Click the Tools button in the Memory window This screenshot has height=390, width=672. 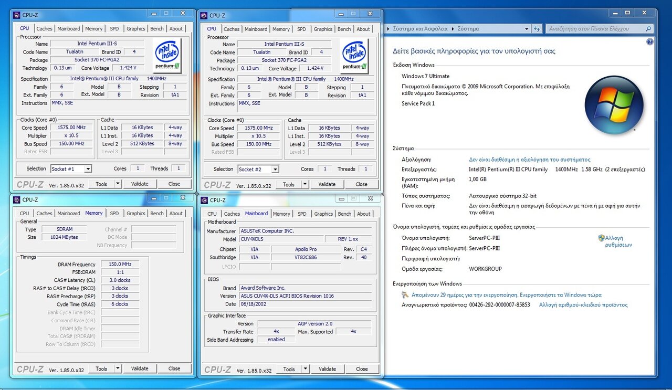pyautogui.click(x=101, y=368)
